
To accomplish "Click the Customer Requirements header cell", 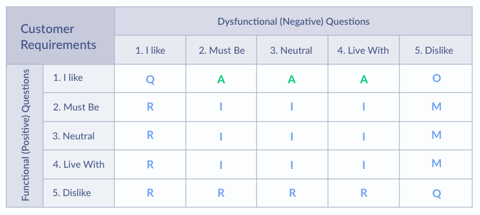I will click(x=60, y=35).
